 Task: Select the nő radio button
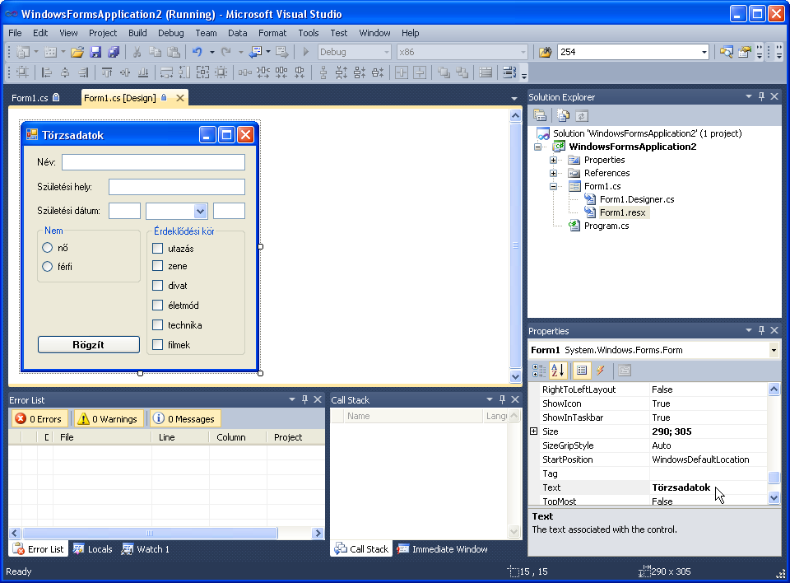click(x=48, y=248)
